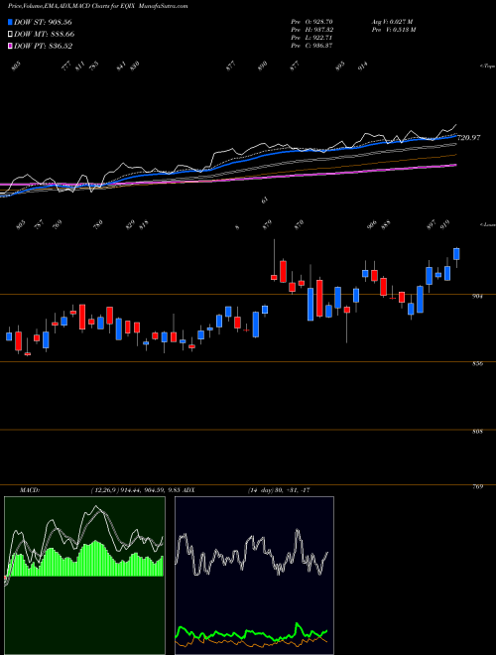Select the DOW MT: 888.66 label
Image resolution: width=496 pixels, height=655 pixels.
click(x=44, y=34)
